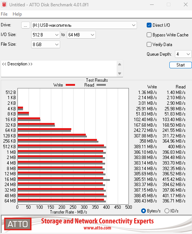Open the 8 GB File Size dropdown

point(46,45)
